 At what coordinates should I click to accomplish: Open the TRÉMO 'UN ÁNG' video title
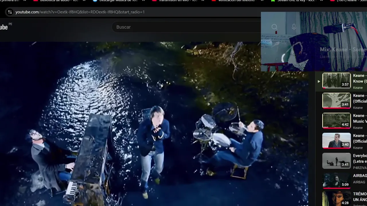click(x=360, y=197)
